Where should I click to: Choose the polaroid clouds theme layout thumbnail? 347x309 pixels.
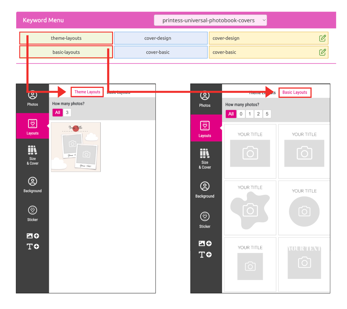[x=76, y=147]
